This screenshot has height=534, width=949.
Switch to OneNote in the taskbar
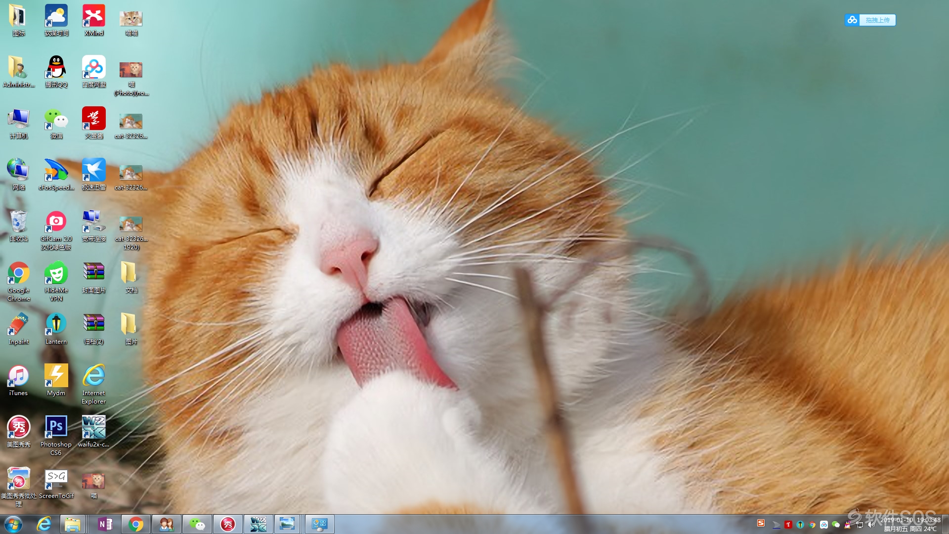click(105, 524)
